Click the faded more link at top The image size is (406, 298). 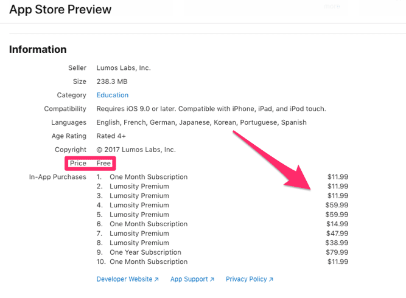tap(332, 6)
